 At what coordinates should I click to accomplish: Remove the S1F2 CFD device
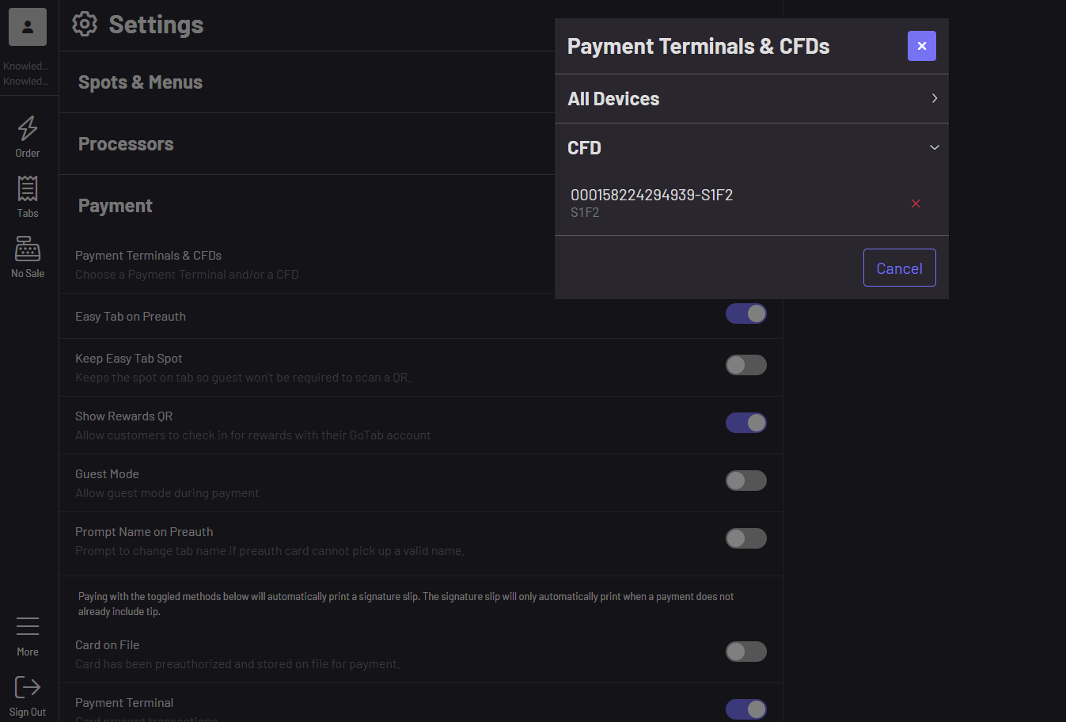tap(916, 203)
